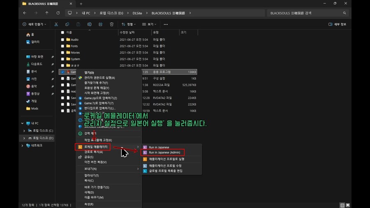Click the Cut scissors icon in toolbar
Screen dimensions: 370x208
tap(56, 24)
